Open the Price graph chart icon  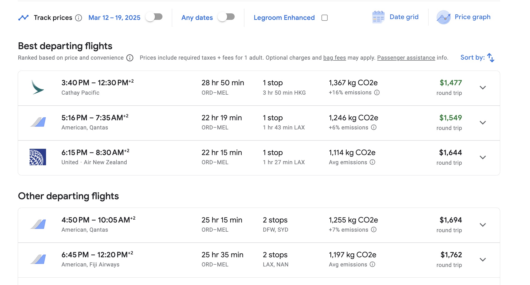(x=443, y=17)
